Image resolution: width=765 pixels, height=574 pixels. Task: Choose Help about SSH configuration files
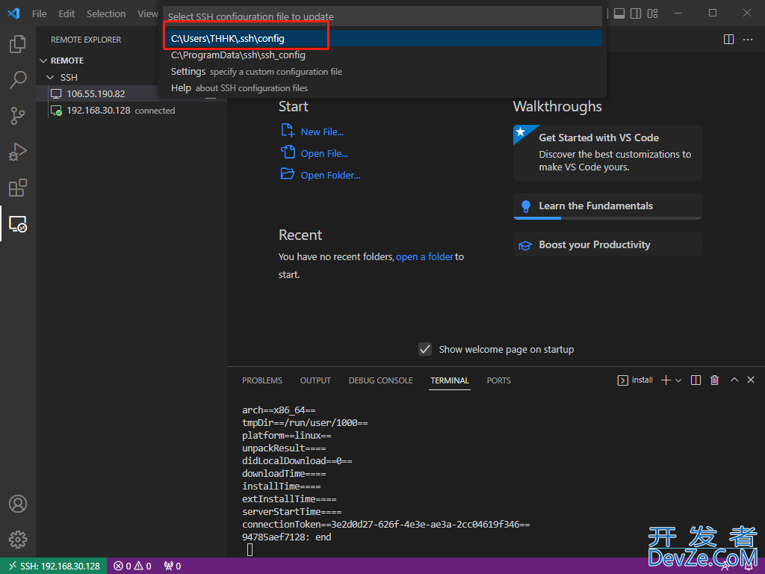click(x=382, y=88)
